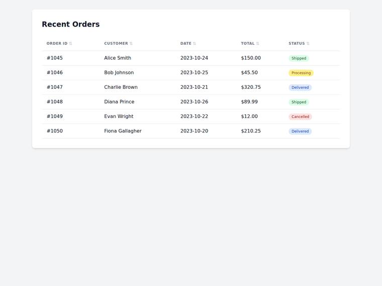Select order #1045 cell
The image size is (382, 286).
55,58
